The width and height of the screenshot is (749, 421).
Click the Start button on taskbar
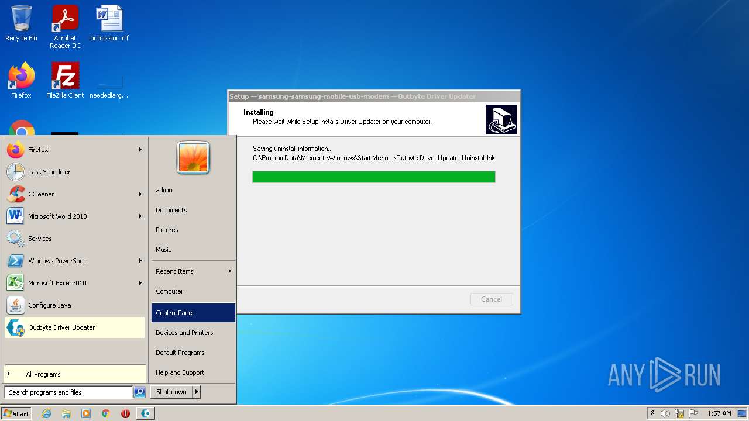click(x=16, y=413)
